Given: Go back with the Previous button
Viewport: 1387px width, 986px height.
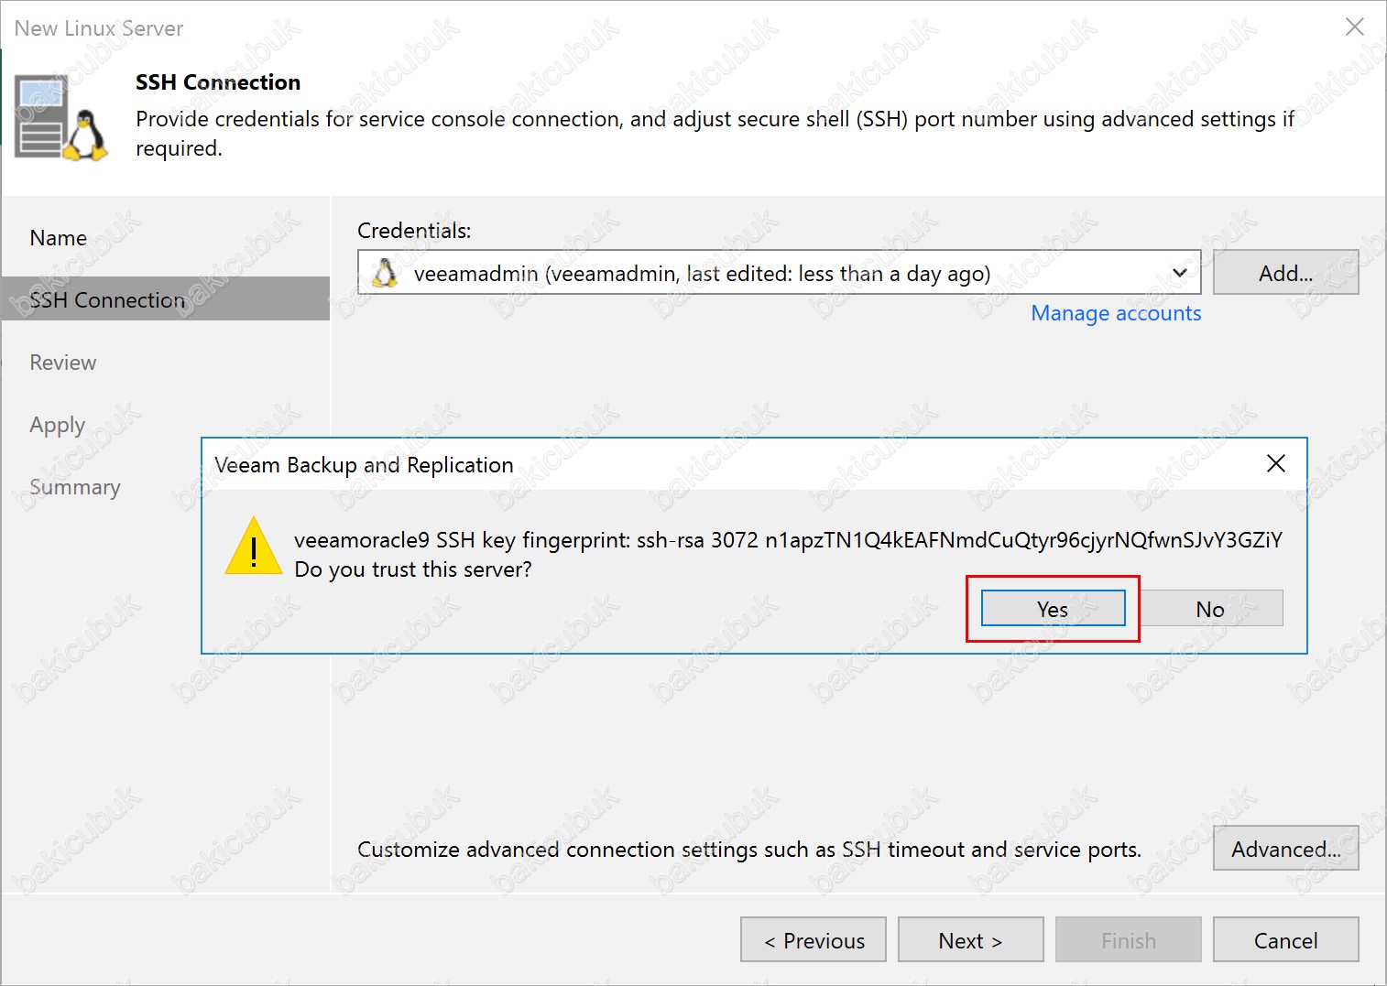Looking at the screenshot, I should point(814,940).
